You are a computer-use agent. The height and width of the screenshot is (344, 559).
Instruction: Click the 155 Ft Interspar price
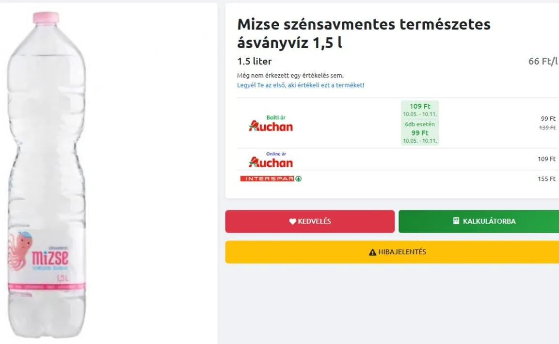coord(546,179)
